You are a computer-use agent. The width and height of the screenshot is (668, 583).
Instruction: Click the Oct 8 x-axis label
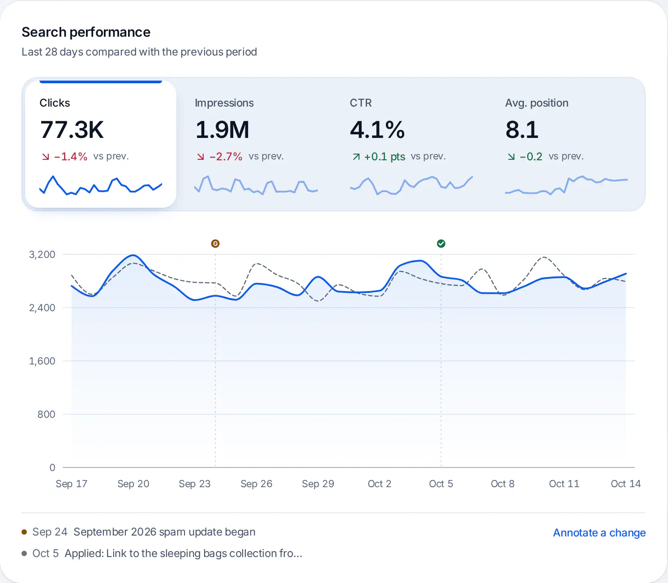click(x=503, y=484)
